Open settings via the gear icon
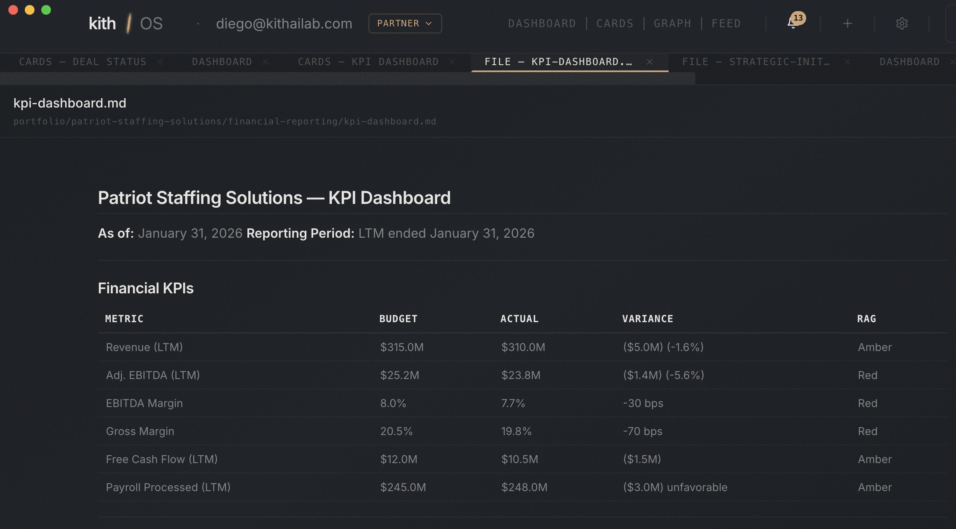The image size is (956, 529). (902, 23)
